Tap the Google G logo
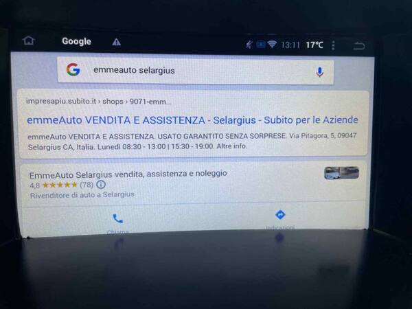The image size is (412, 309). click(73, 69)
